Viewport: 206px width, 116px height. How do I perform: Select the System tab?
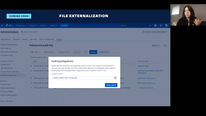(x=59, y=40)
